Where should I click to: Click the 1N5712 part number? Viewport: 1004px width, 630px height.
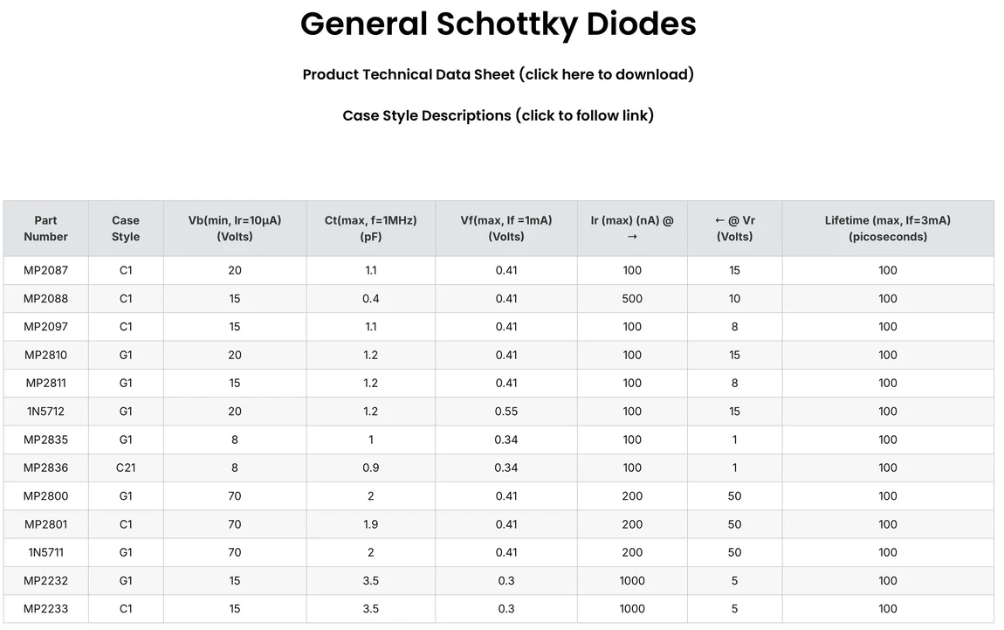(46, 412)
